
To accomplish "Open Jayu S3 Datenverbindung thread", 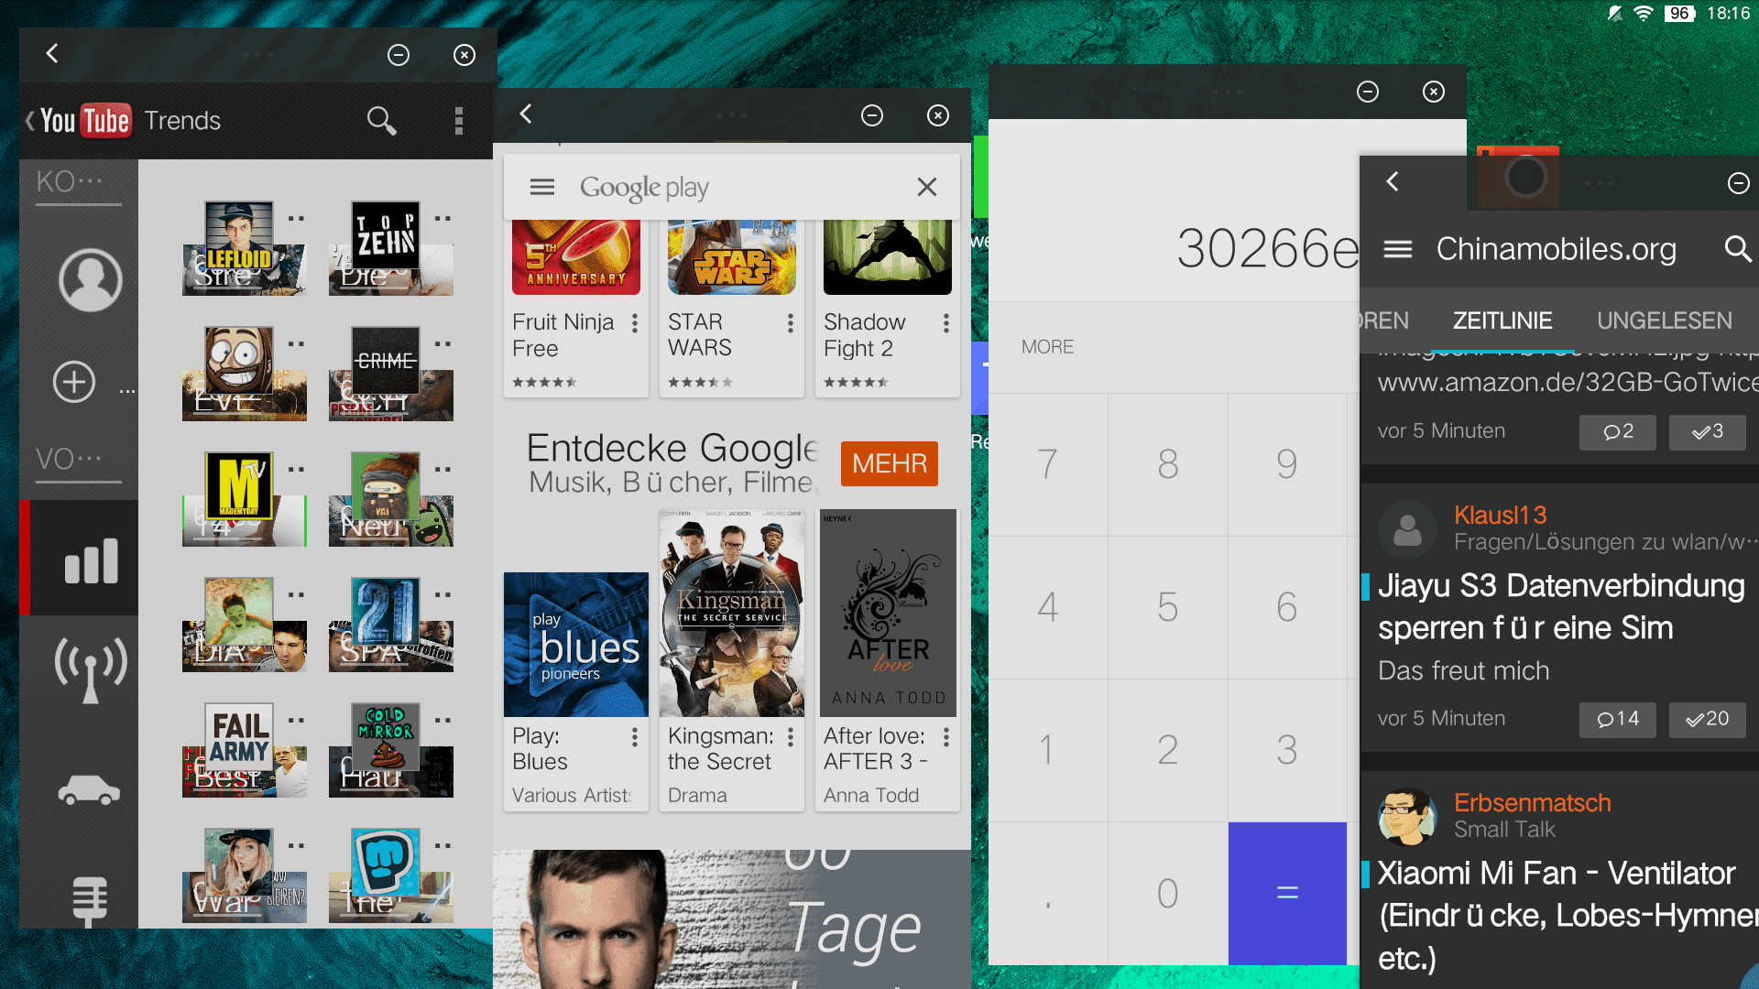I will point(1560,606).
